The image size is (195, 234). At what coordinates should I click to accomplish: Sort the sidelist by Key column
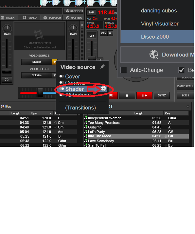[176, 113]
